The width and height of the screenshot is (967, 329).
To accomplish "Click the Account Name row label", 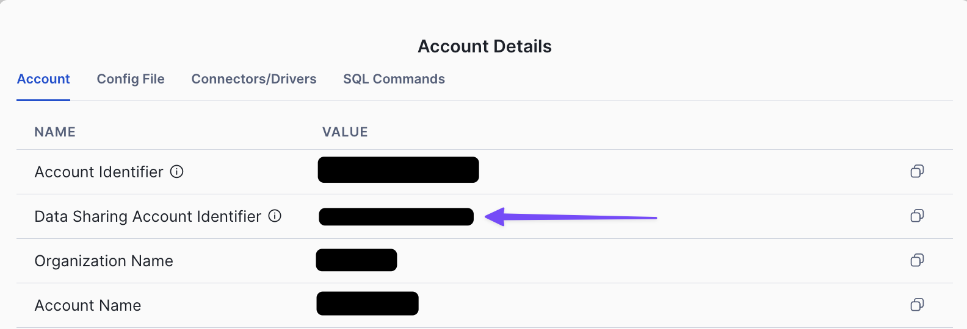I will pyautogui.click(x=88, y=305).
